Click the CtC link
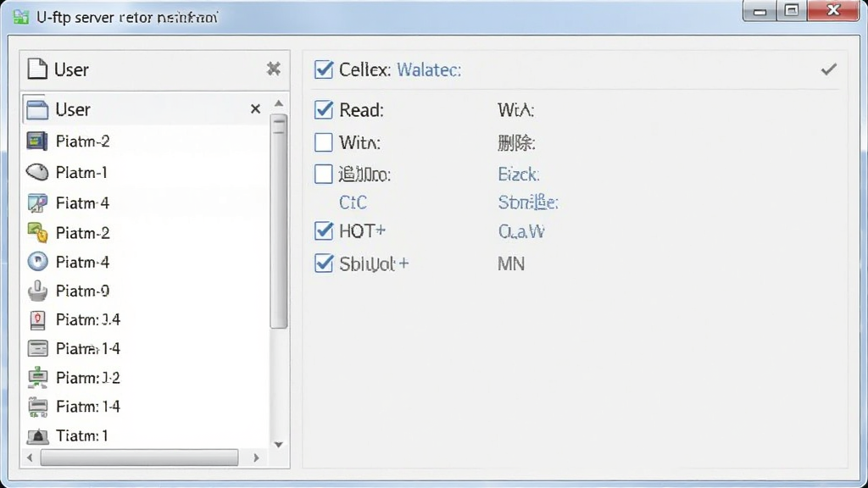This screenshot has width=868, height=488. click(x=353, y=202)
